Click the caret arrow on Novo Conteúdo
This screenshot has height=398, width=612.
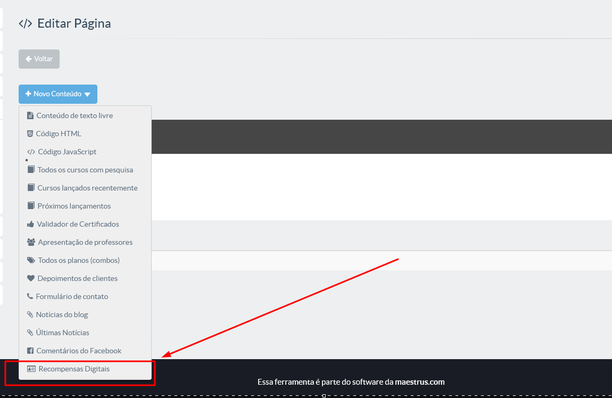coord(87,94)
